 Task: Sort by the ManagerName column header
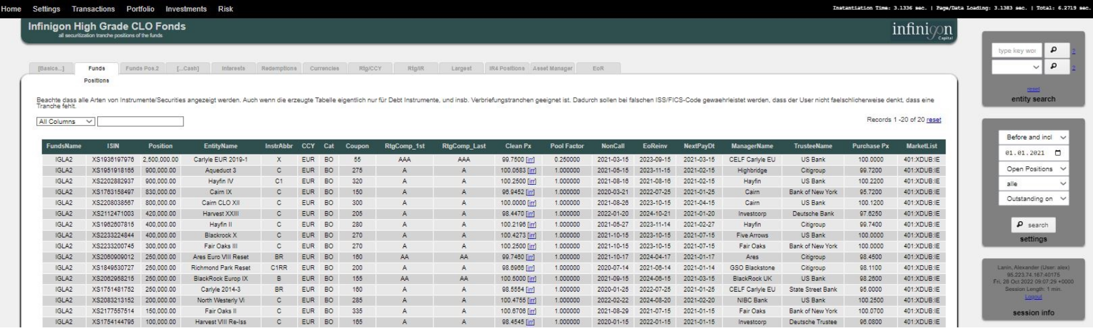pyautogui.click(x=752, y=146)
